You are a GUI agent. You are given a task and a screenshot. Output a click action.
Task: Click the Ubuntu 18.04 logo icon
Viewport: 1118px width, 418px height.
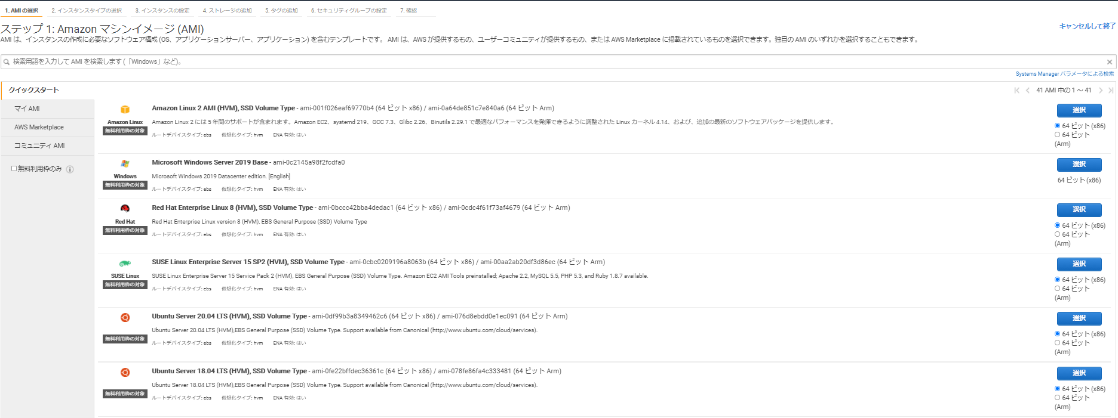[x=125, y=372]
